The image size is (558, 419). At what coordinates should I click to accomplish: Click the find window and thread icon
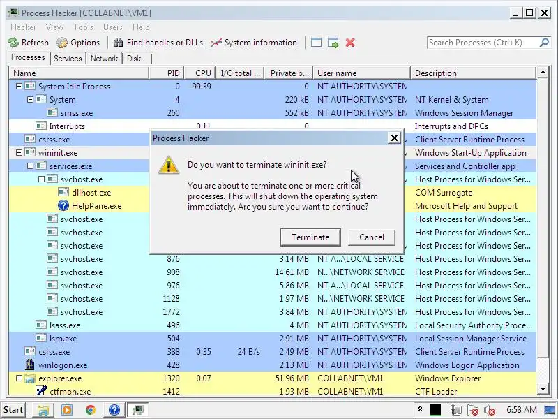333,43
